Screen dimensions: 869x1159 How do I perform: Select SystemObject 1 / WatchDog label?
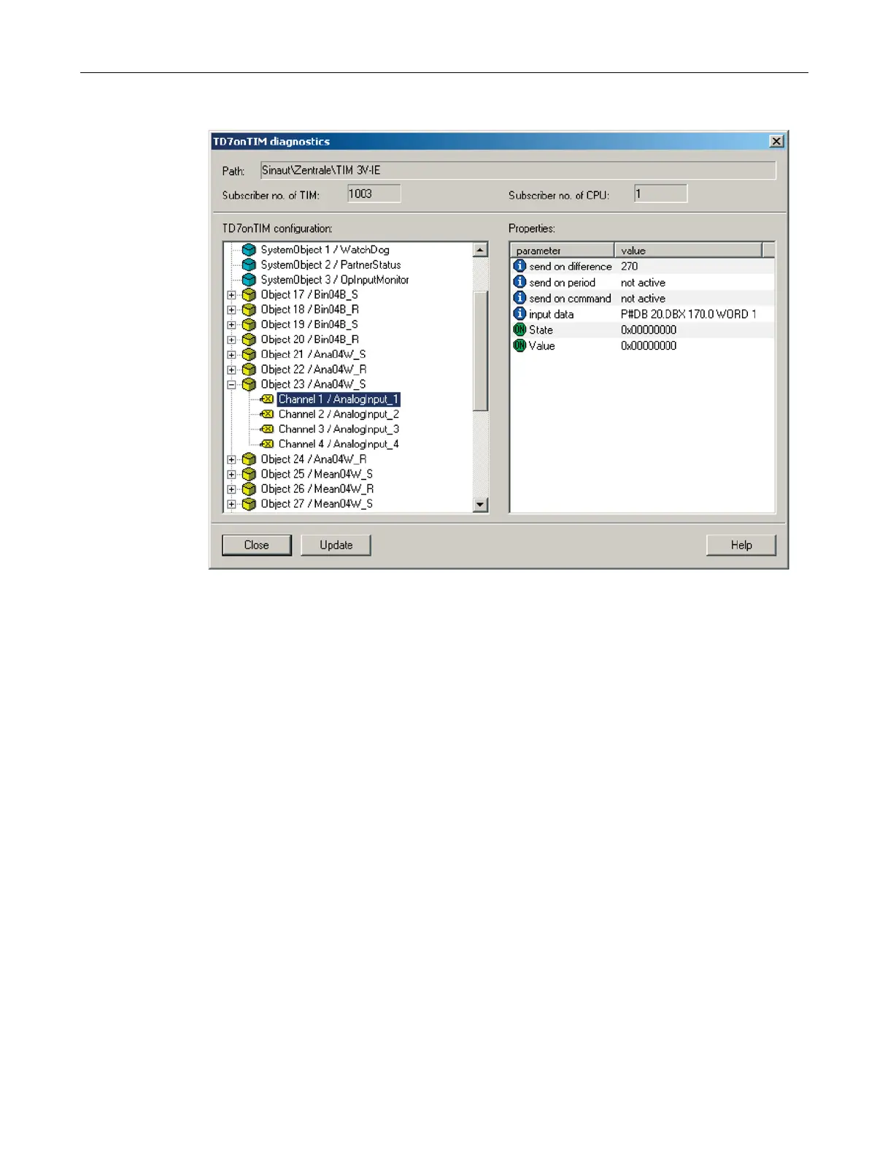[x=325, y=250]
